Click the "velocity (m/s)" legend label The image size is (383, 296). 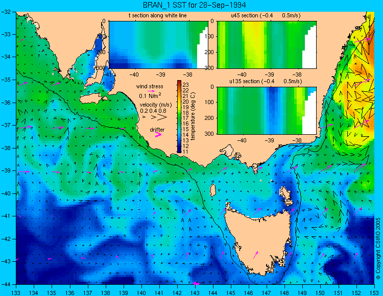pos(156,105)
